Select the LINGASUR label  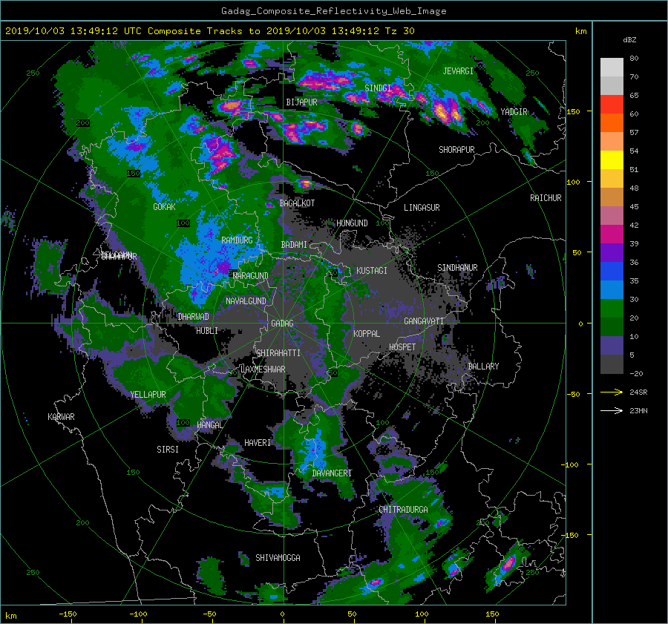tap(422, 208)
